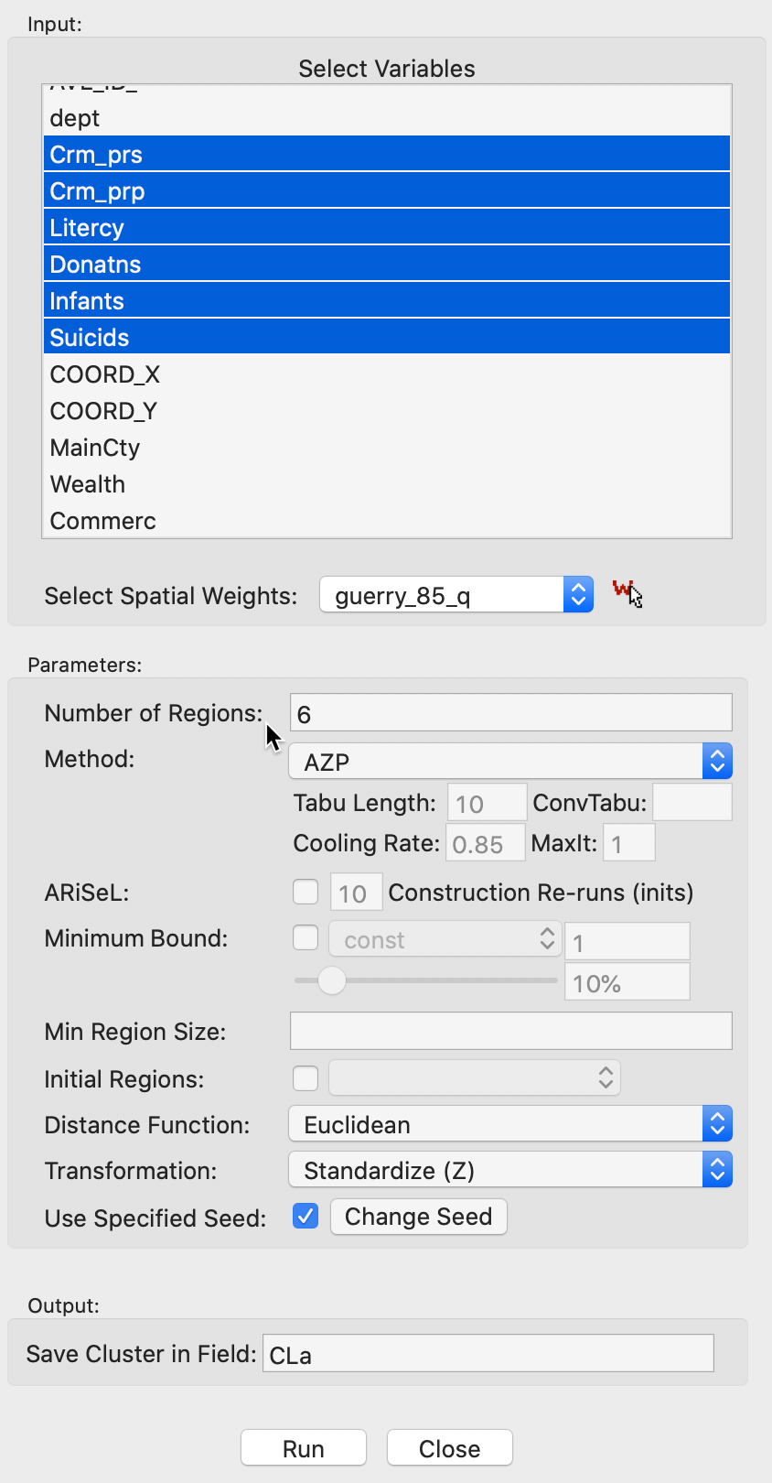This screenshot has width=772, height=1483.
Task: Select the Commerc variable
Action: [x=387, y=520]
